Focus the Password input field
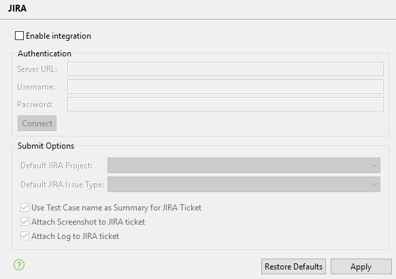396x279 pixels. (x=225, y=104)
